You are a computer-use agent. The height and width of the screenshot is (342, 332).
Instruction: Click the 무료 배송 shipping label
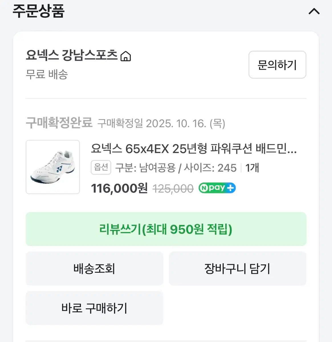(47, 75)
